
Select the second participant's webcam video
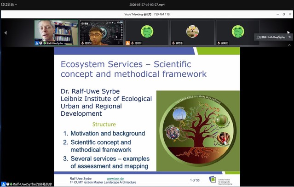click(x=101, y=31)
